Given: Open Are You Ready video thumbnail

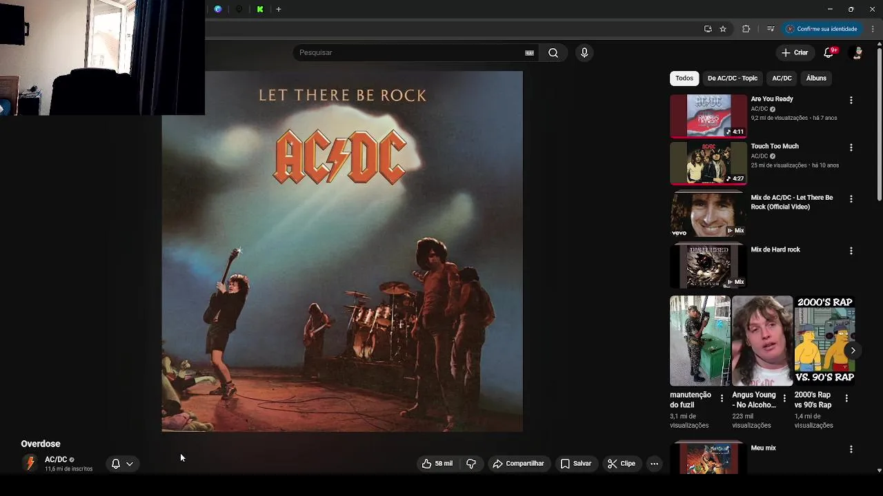Looking at the screenshot, I should (x=708, y=116).
